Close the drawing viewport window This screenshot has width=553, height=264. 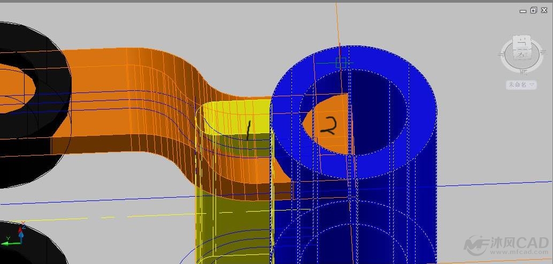544,10
